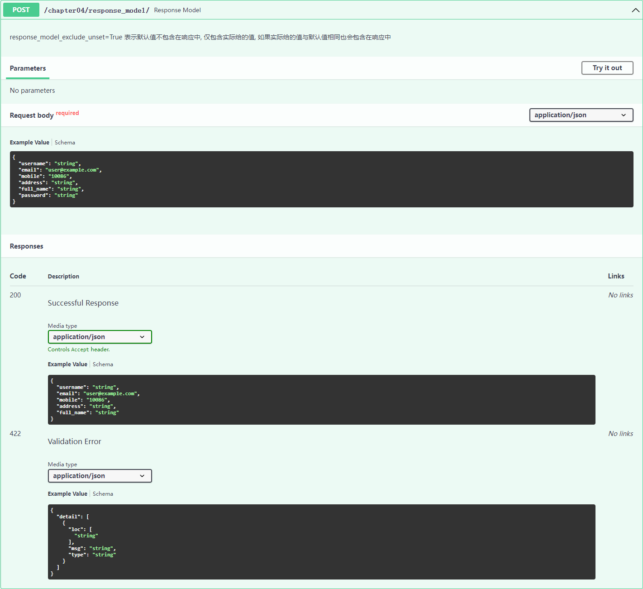
Task: Show Schema for the 200 response
Action: pyautogui.click(x=103, y=364)
